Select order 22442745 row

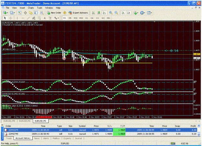[101, 134]
